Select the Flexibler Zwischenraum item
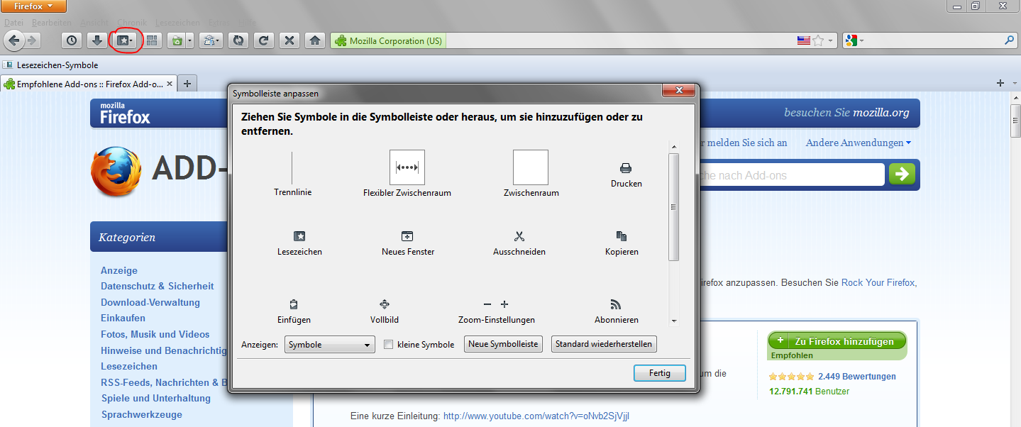1021x427 pixels. 407,174
